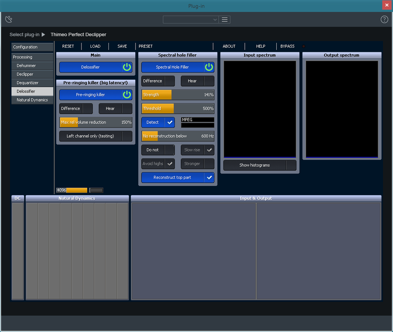Select Declipper in the sidebar

point(32,74)
